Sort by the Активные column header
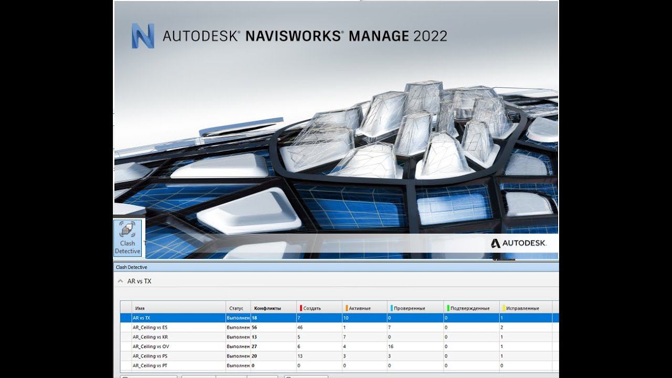This screenshot has width=672, height=378. click(x=365, y=308)
